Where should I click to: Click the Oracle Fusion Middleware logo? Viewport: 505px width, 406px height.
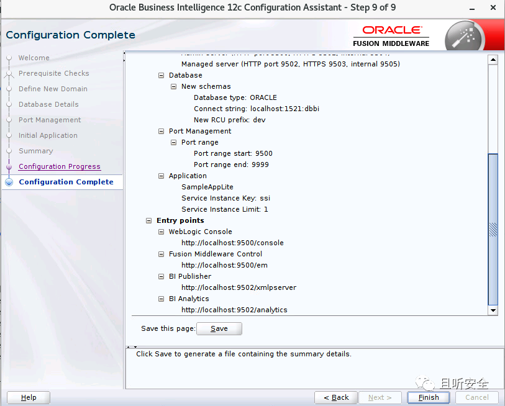pyautogui.click(x=391, y=37)
